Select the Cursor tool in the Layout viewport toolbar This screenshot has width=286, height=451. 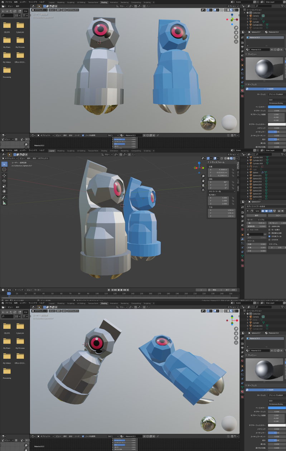pos(4,170)
